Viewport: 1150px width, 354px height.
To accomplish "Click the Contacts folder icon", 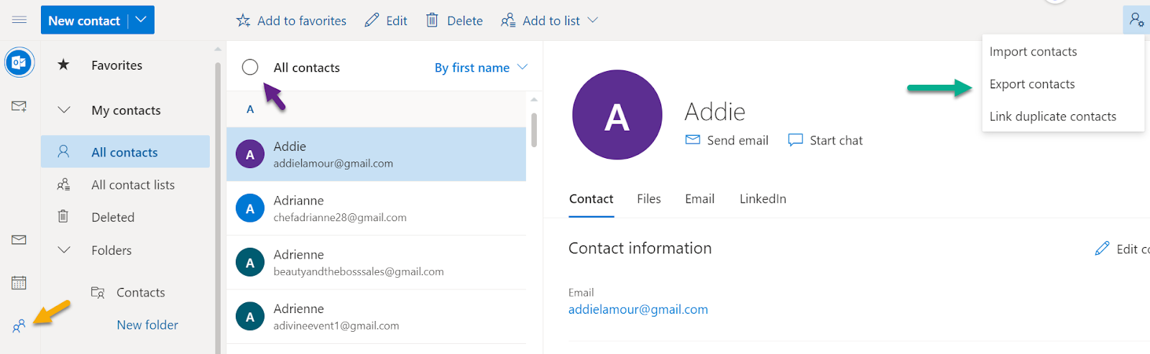I will [98, 292].
